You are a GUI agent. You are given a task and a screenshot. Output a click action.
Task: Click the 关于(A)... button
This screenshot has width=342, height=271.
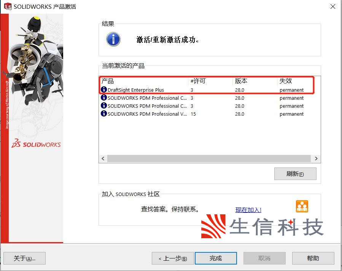pyautogui.click(x=24, y=258)
